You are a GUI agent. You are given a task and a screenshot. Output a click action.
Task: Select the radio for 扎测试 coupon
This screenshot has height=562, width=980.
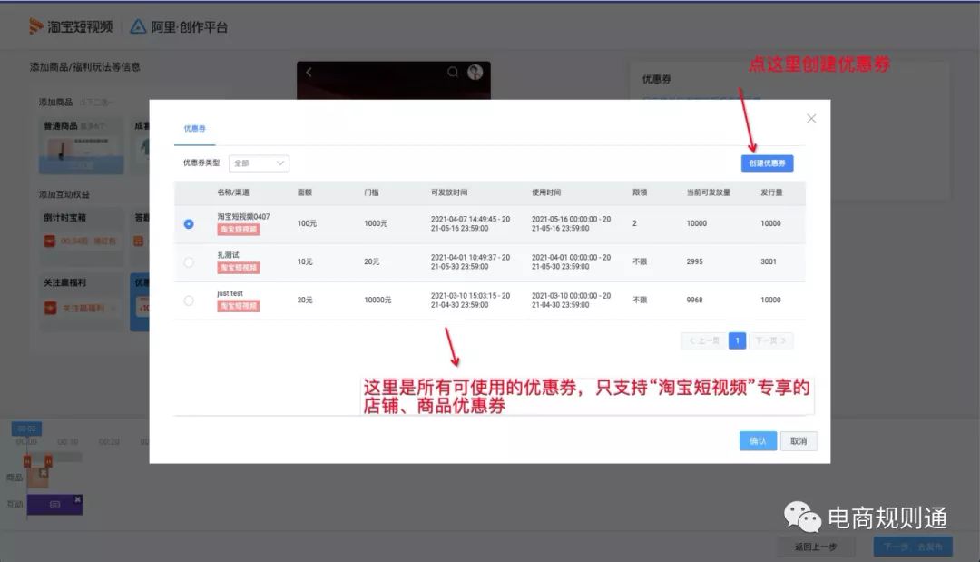pos(189,262)
